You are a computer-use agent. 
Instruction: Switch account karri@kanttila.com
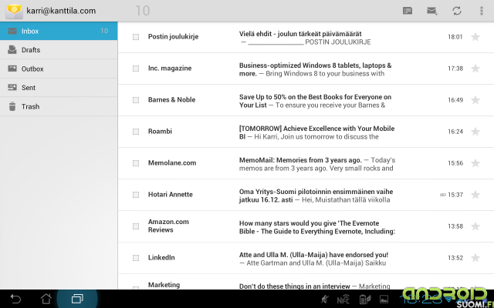tap(61, 11)
